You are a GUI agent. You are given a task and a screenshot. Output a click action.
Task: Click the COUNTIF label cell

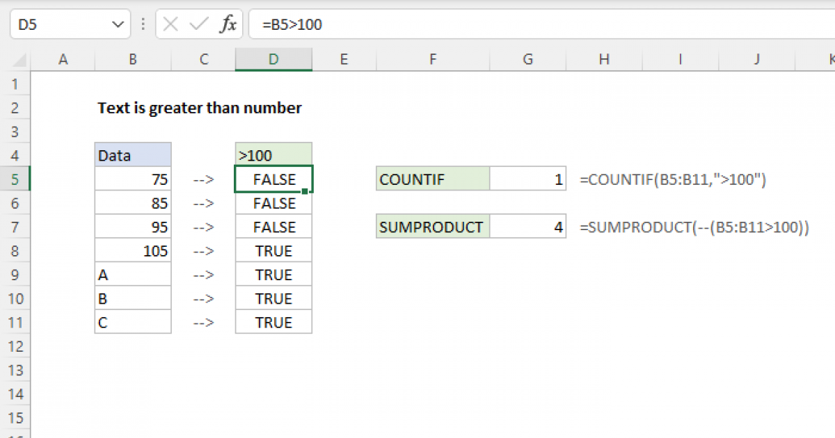tap(432, 179)
